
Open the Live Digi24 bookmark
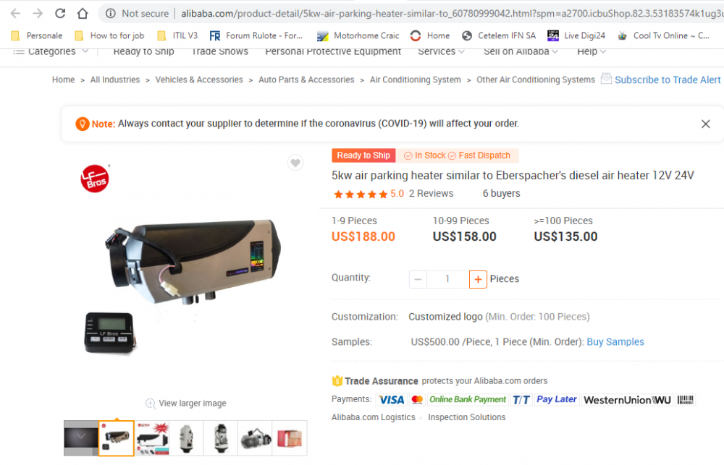tap(576, 35)
